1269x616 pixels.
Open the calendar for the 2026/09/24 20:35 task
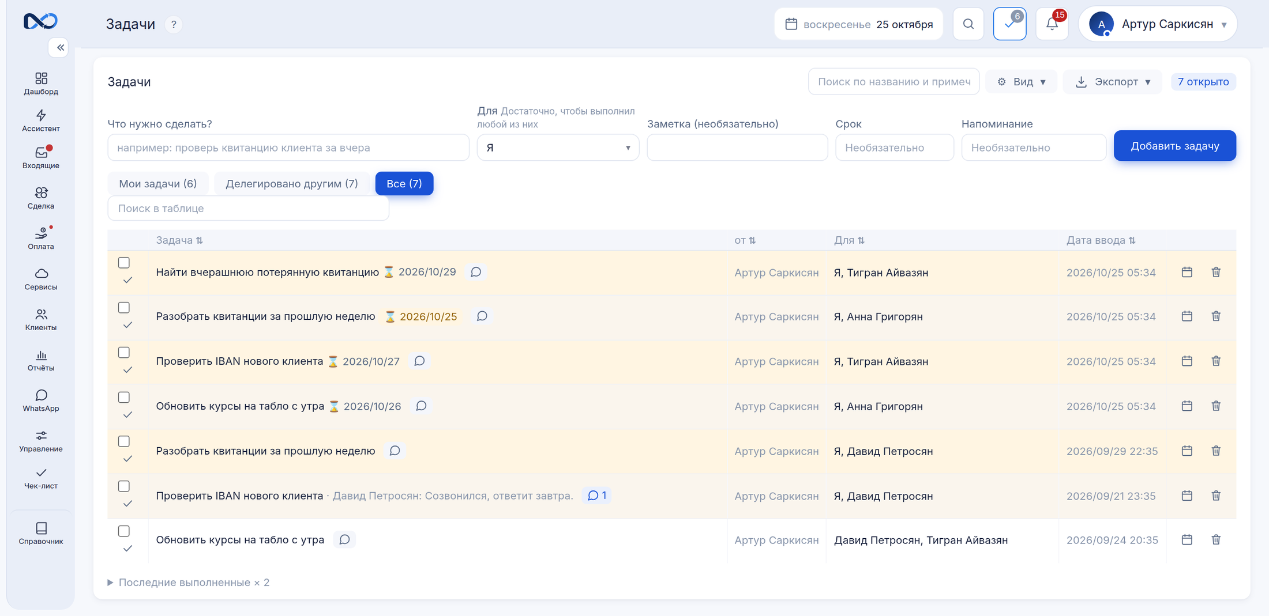tap(1187, 539)
